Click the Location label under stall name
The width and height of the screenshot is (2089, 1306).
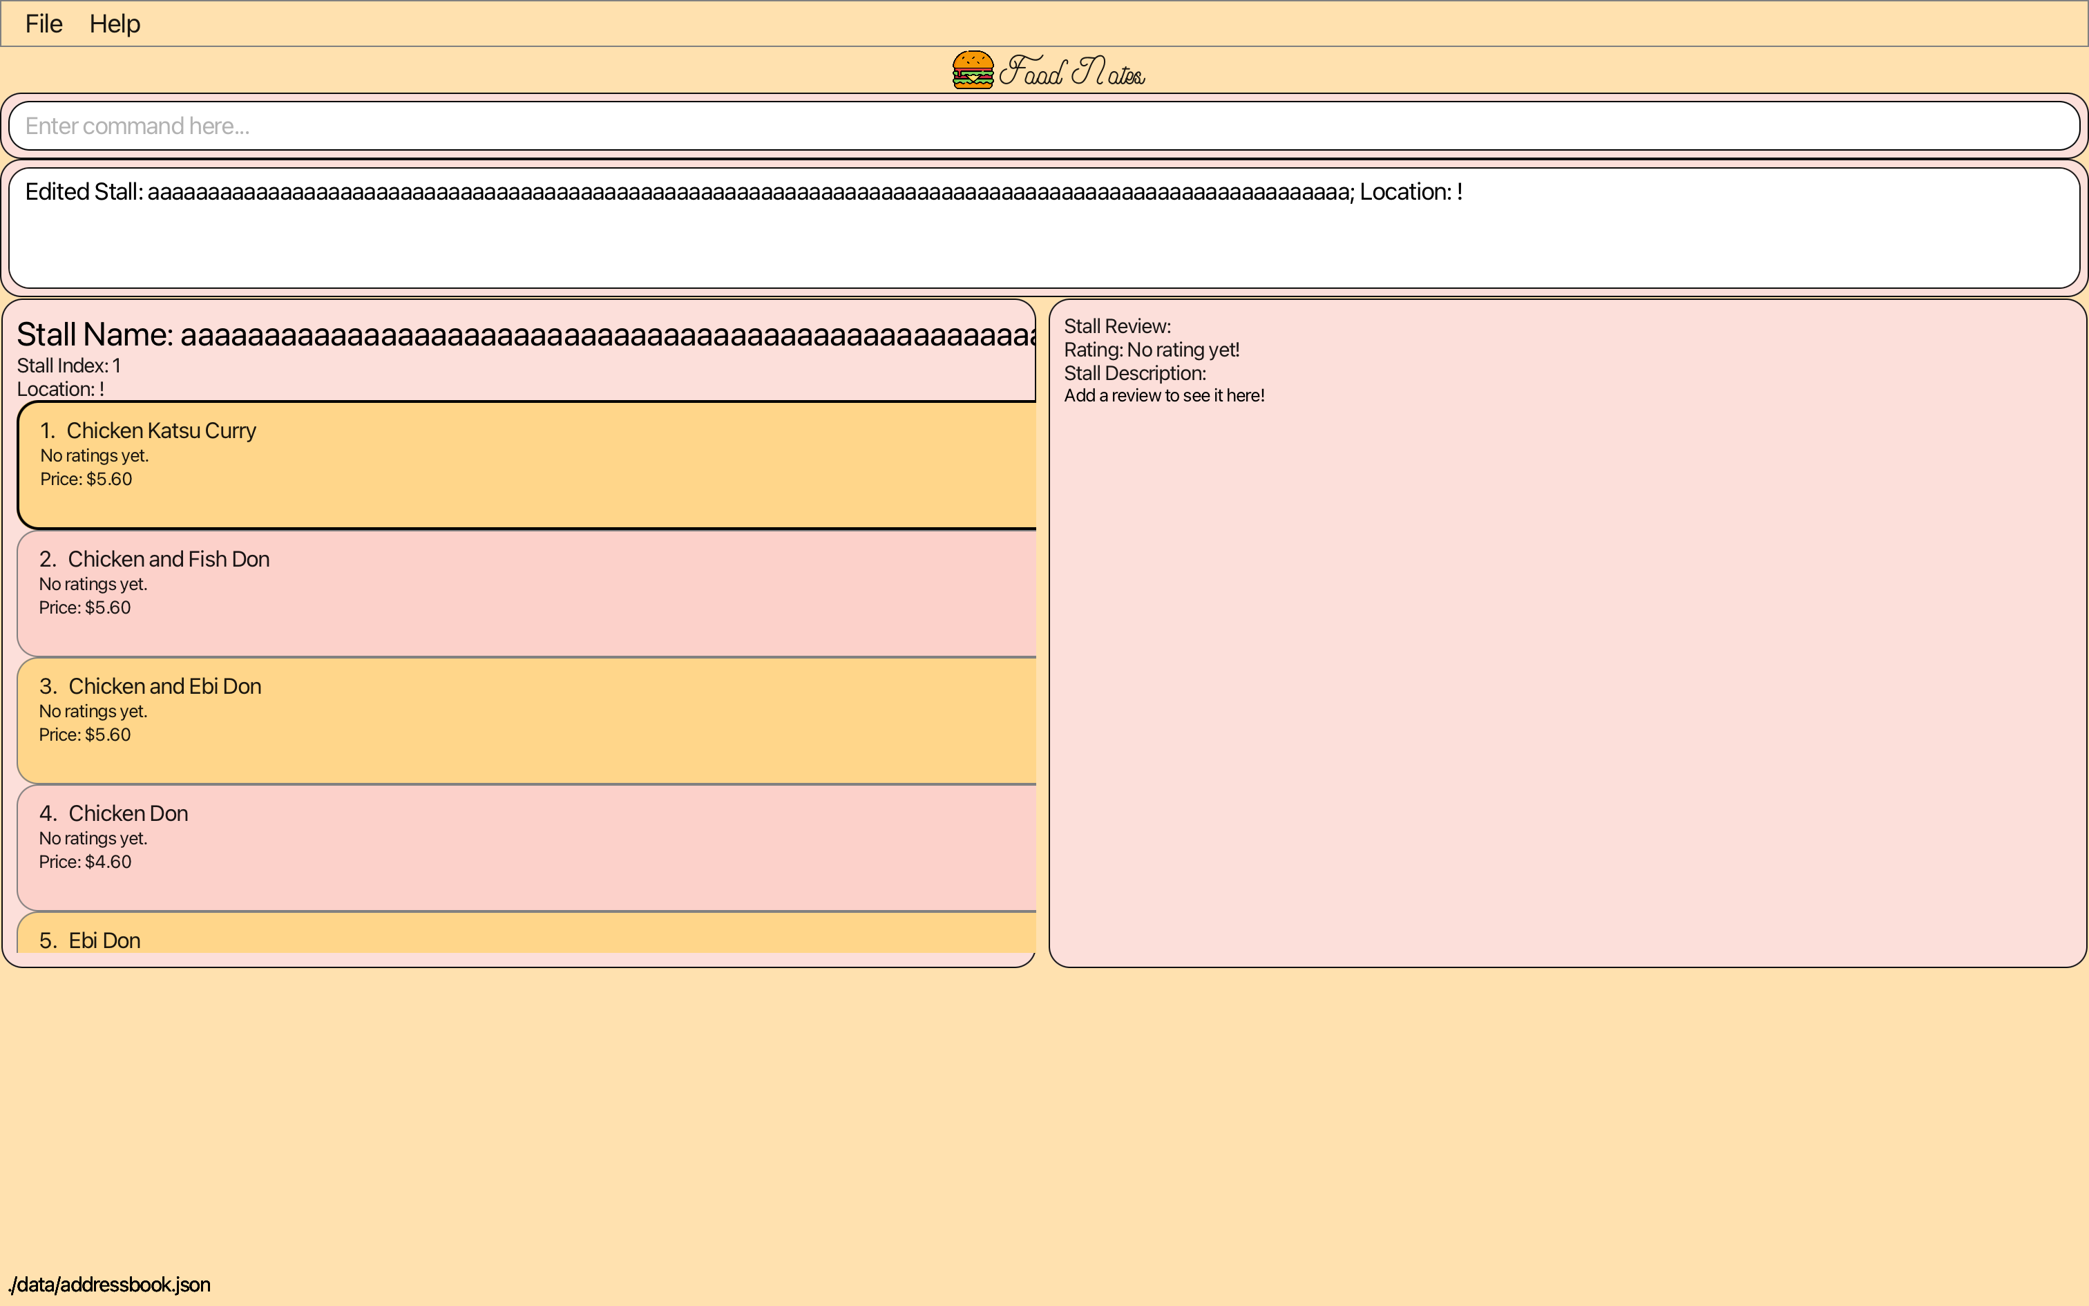(x=60, y=390)
